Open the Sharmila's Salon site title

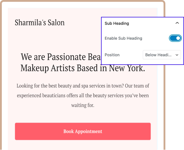click(x=39, y=23)
